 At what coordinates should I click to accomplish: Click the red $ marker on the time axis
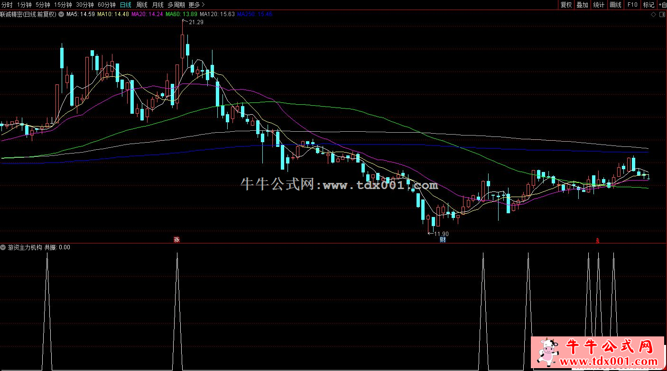tap(598, 240)
